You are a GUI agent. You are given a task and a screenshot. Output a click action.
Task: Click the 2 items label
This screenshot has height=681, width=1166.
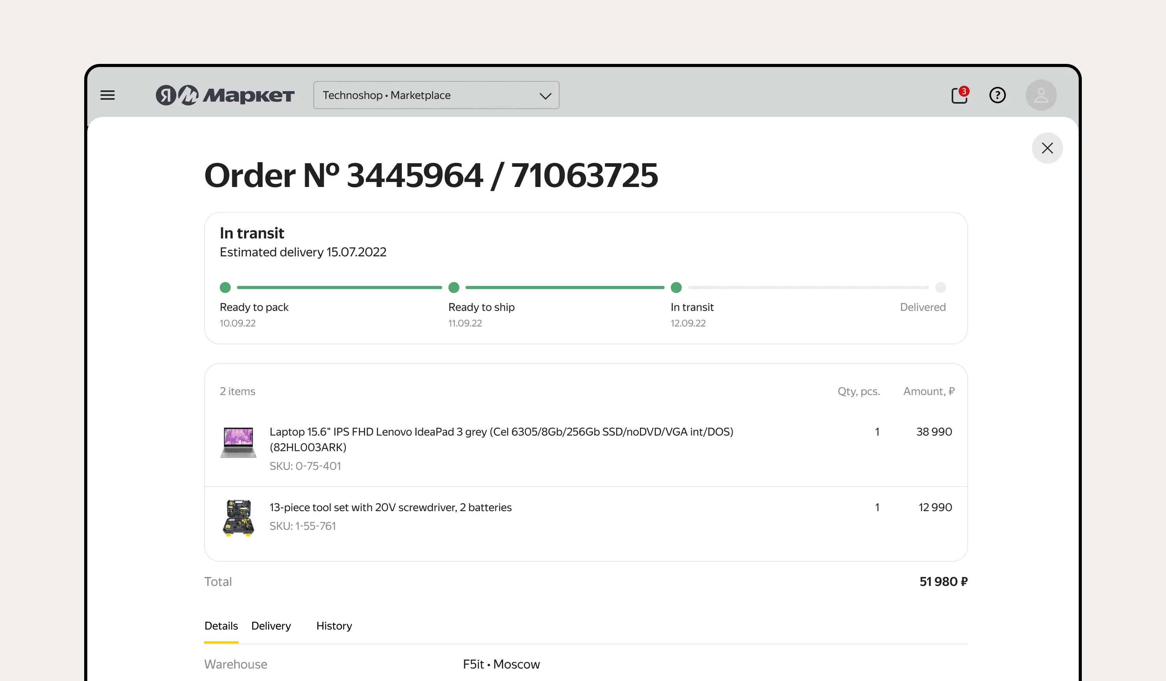pyautogui.click(x=237, y=392)
